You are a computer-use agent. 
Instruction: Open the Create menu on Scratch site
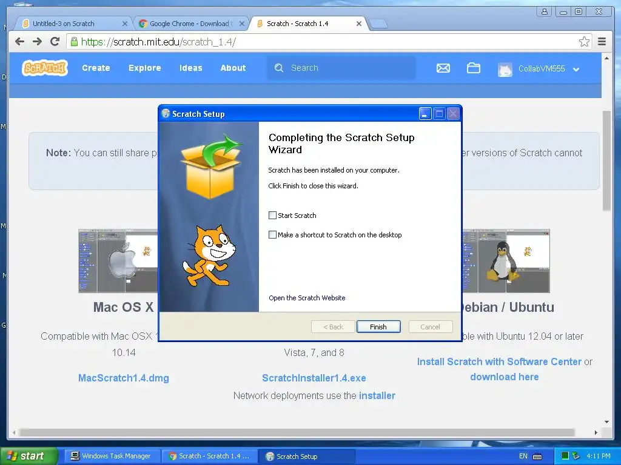[96, 68]
